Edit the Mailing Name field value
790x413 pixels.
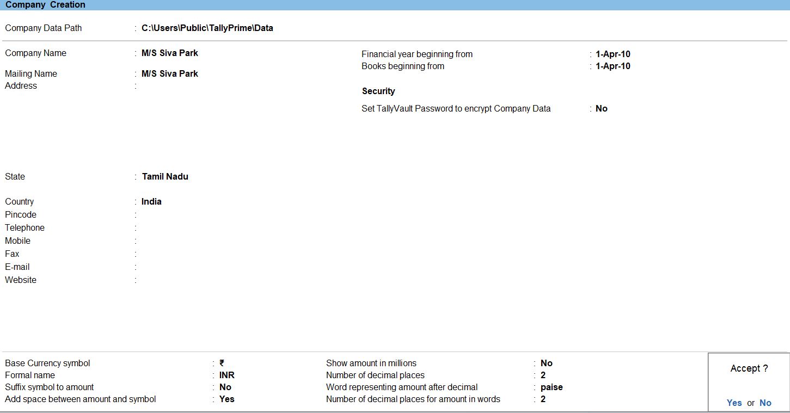[169, 74]
